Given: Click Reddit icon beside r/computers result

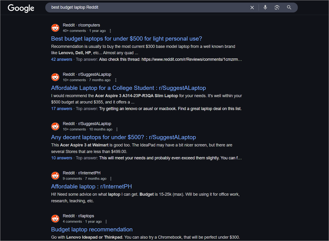Looking at the screenshot, I should coord(55,28).
